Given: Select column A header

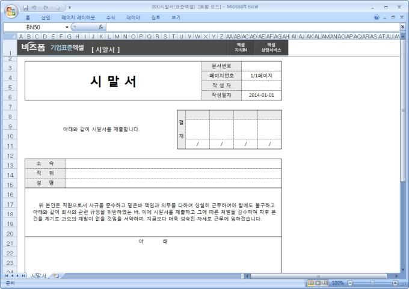Looking at the screenshot, I should point(21,37).
